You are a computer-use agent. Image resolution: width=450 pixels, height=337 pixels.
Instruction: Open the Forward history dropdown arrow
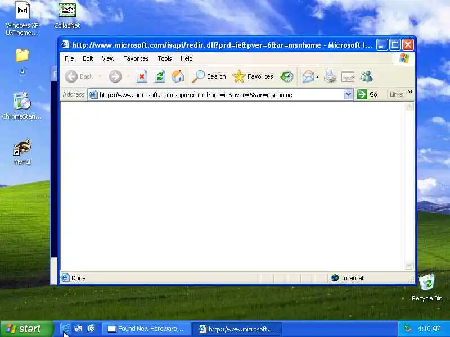[x=128, y=76]
